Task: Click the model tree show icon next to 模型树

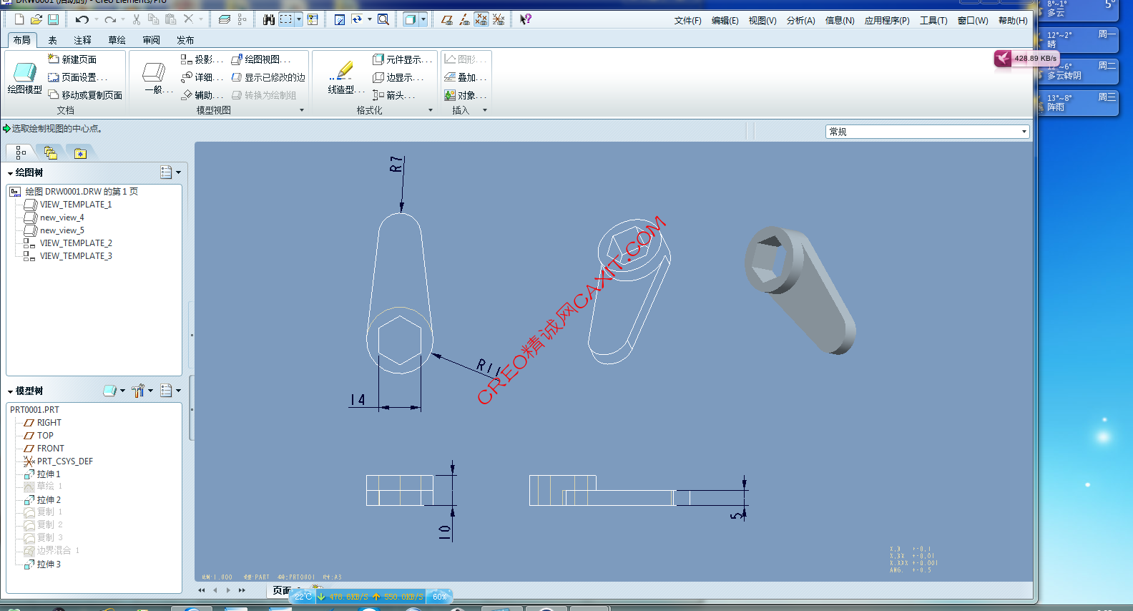Action: point(109,391)
